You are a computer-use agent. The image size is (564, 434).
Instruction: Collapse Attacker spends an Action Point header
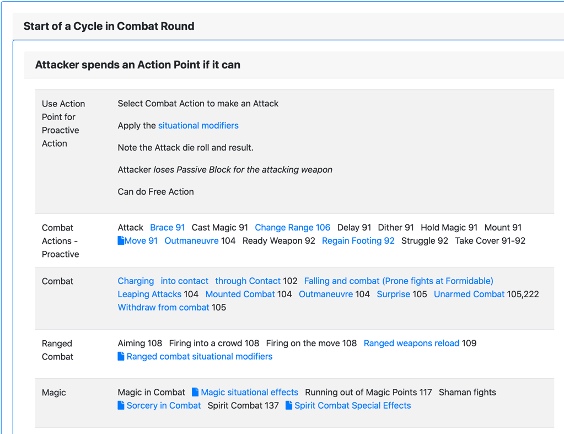coord(137,65)
